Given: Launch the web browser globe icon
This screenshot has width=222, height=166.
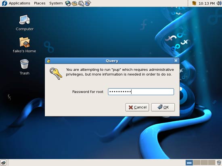Looking at the screenshot, I should pyautogui.click(x=68, y=3).
